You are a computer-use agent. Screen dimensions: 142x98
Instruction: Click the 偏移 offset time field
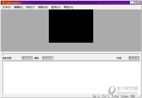(x=48, y=58)
